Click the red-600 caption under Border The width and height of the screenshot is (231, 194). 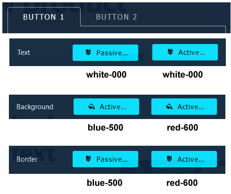coord(182,183)
